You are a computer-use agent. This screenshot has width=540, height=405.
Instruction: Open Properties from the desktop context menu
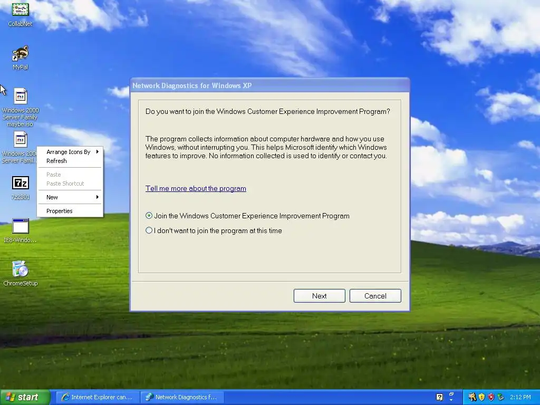(70, 211)
